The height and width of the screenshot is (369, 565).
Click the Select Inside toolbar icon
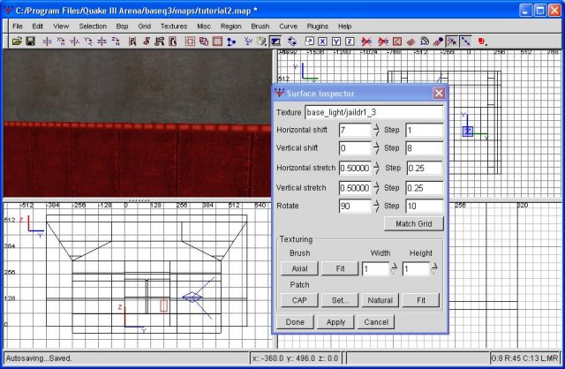[x=173, y=41]
